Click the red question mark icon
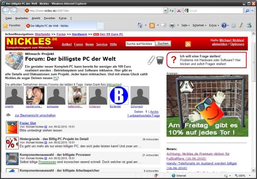 (174, 60)
